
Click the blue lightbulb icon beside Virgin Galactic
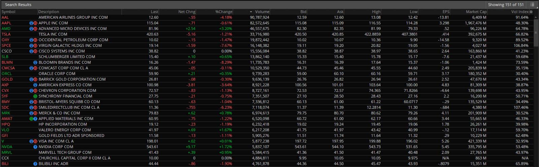pyautogui.click(x=31, y=46)
